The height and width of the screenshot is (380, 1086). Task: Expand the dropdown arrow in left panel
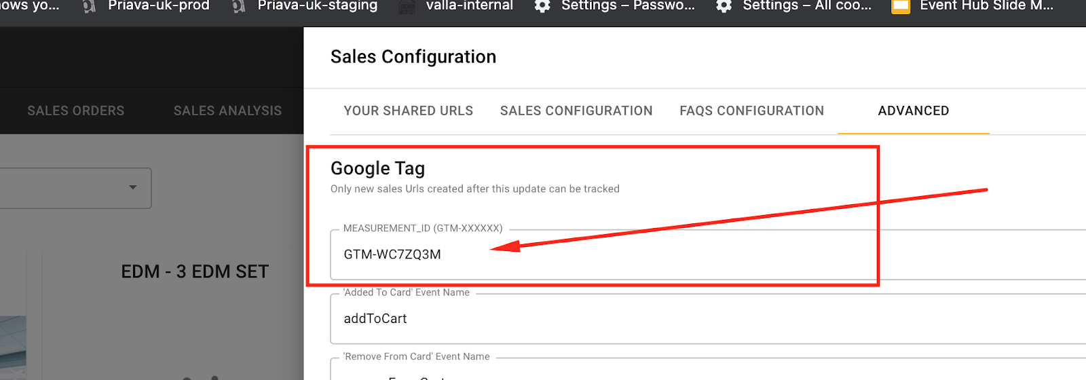pos(133,187)
